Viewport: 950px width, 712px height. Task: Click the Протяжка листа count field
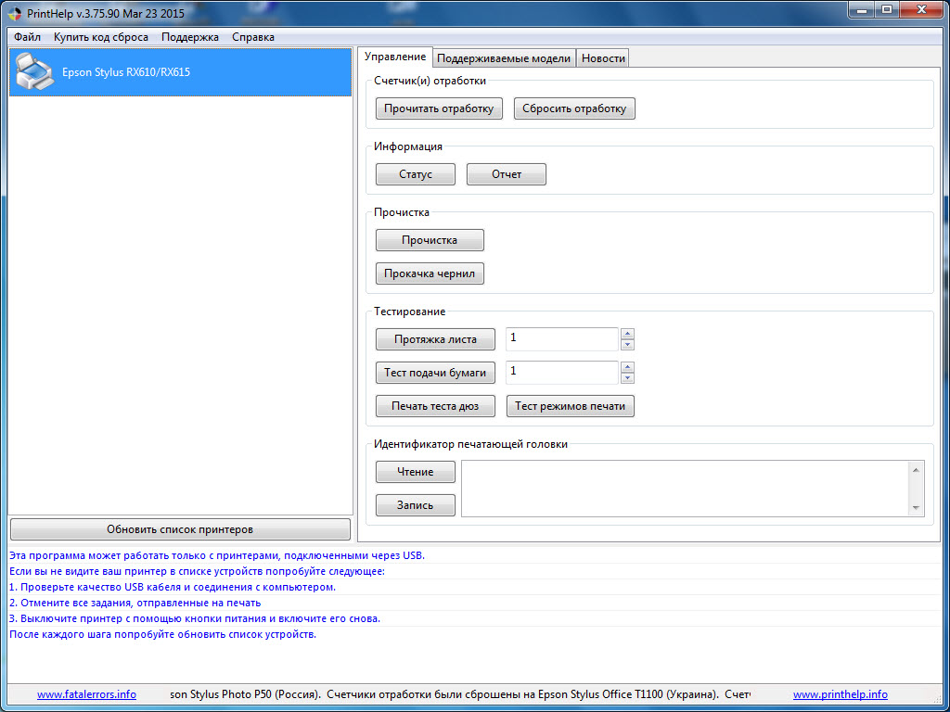[x=561, y=339]
